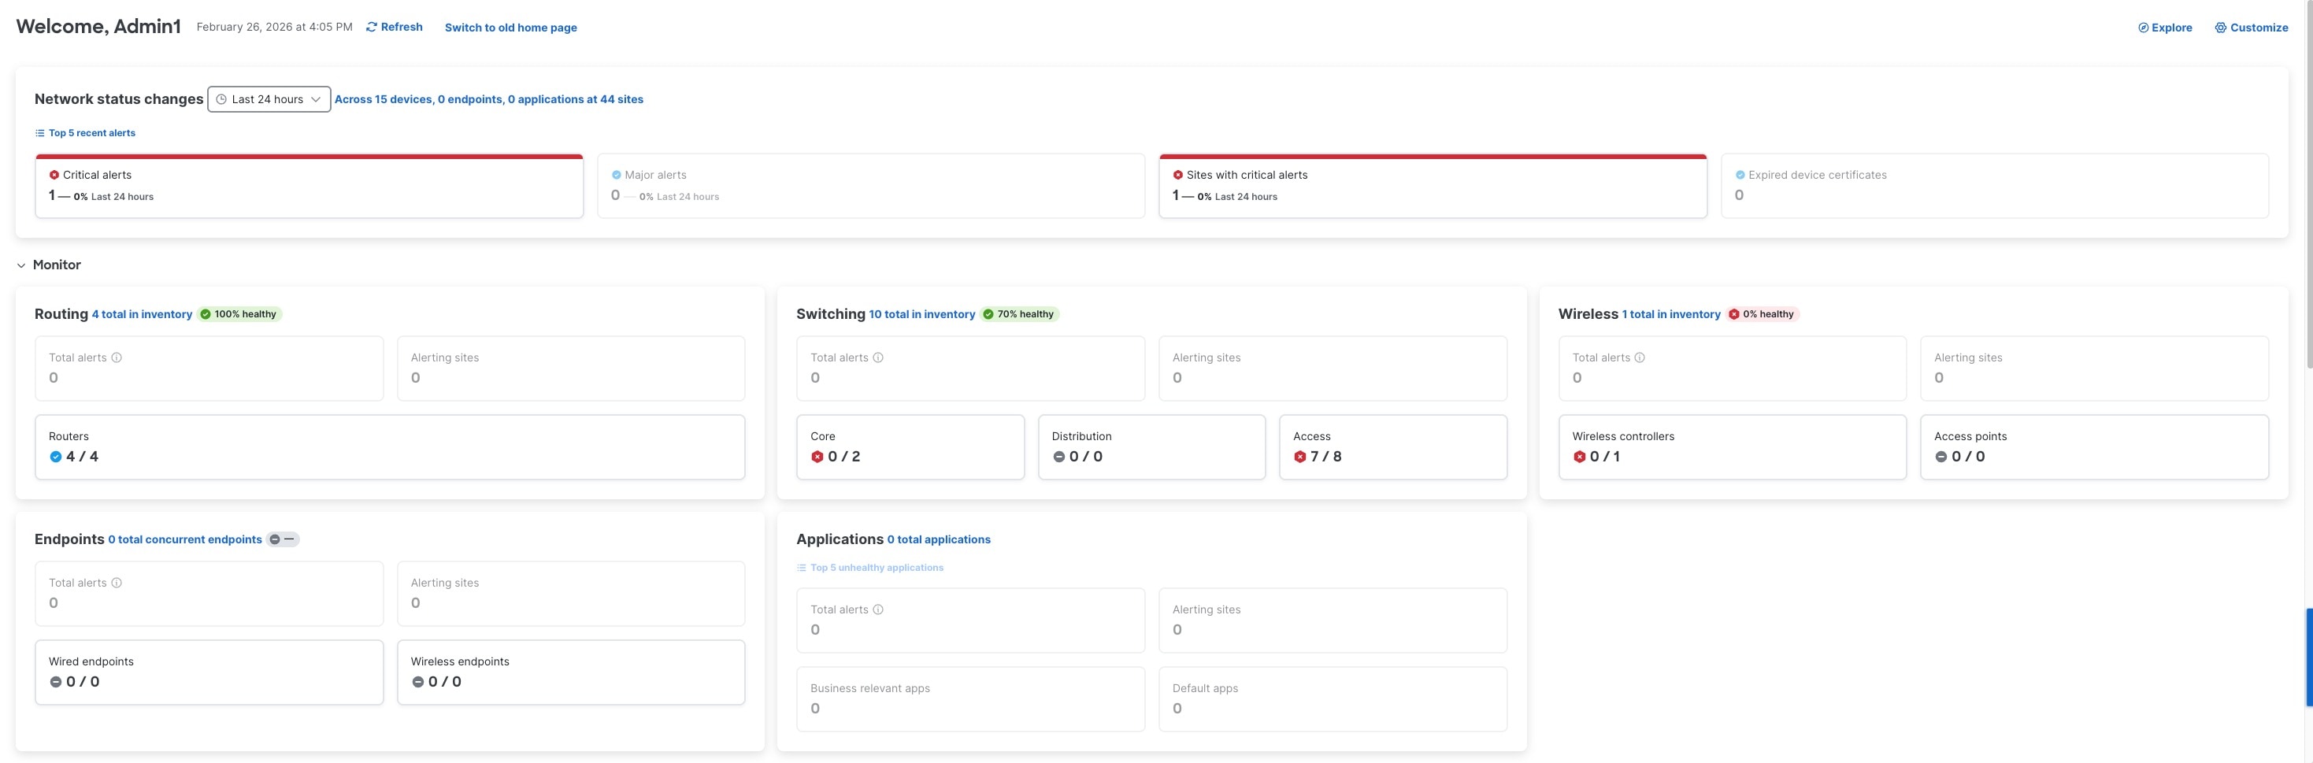Open Across 15 devices summary link
Screen dimensions: 2313x763
coord(488,100)
